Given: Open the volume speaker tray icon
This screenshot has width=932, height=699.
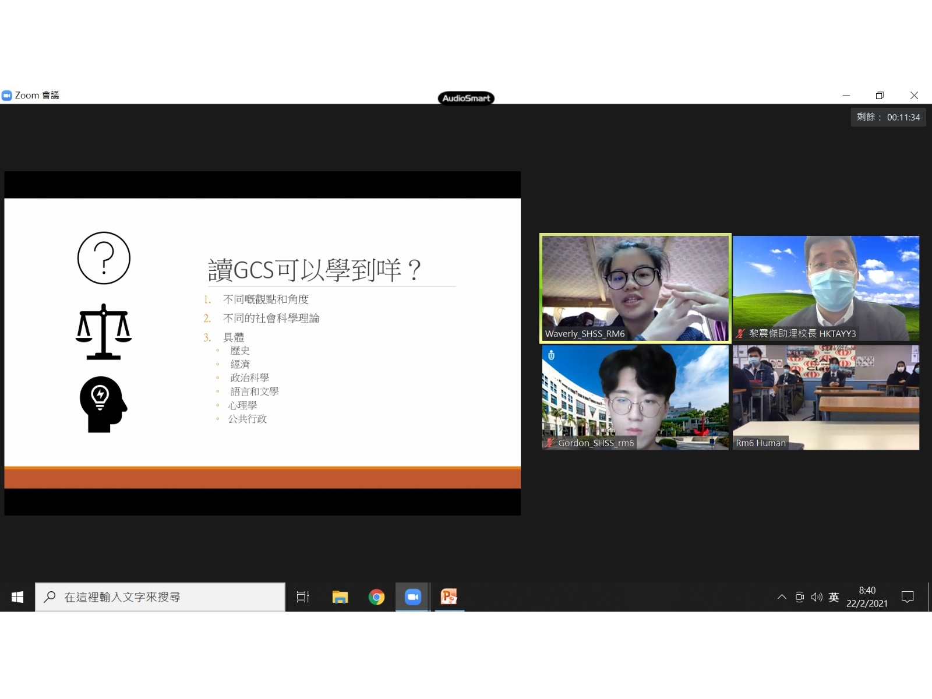Looking at the screenshot, I should [x=817, y=597].
